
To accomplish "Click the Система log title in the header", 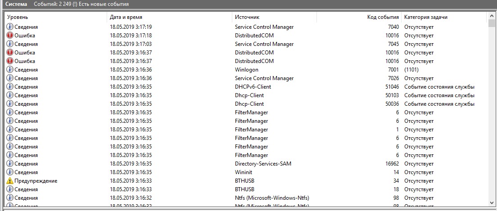I will (16, 4).
